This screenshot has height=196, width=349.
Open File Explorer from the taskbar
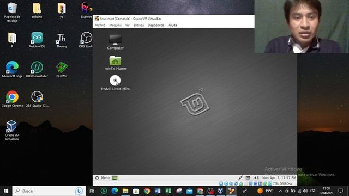point(125,191)
